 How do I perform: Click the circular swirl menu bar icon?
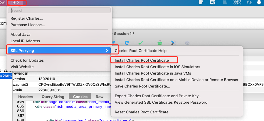249,2
